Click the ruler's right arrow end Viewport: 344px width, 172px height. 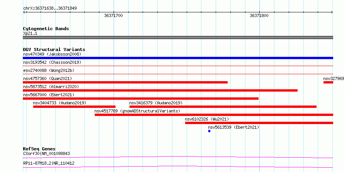point(332,12)
